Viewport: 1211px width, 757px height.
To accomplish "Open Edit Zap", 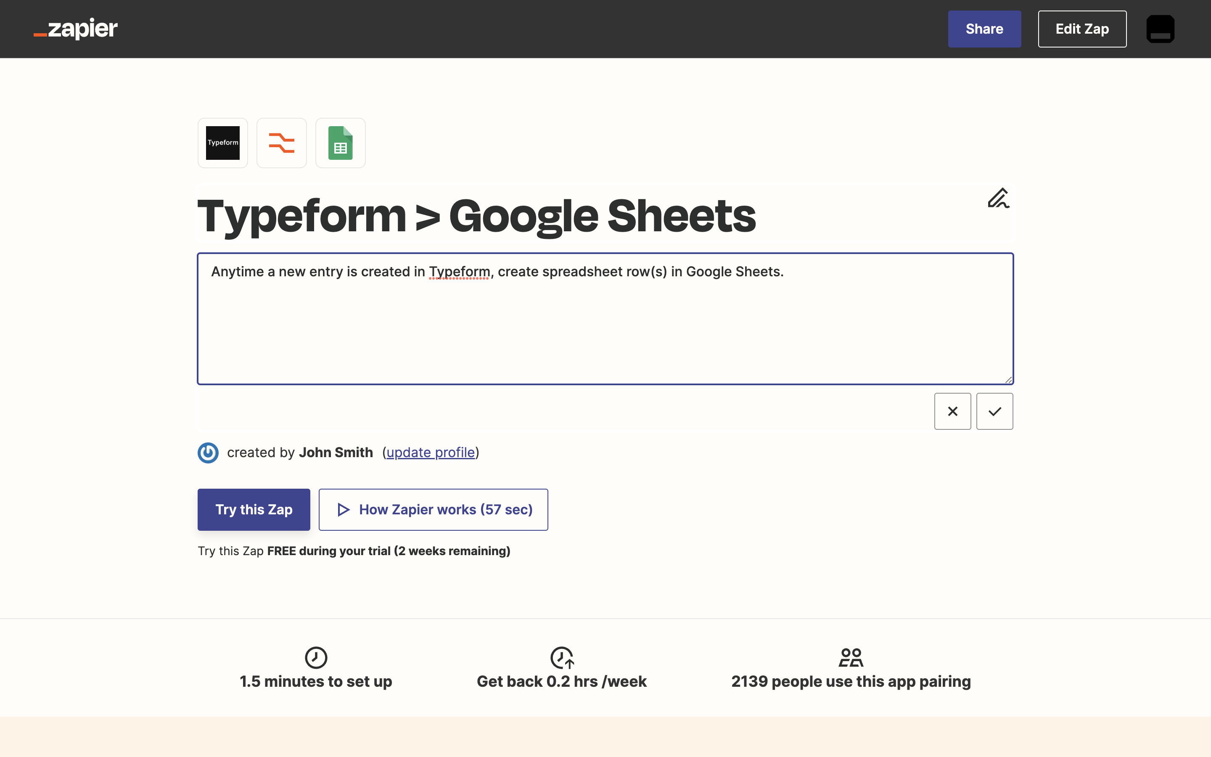I will pos(1082,29).
